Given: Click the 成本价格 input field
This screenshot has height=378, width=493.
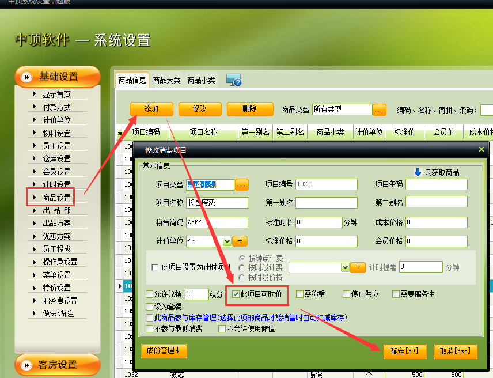Looking at the screenshot, I should [x=437, y=222].
